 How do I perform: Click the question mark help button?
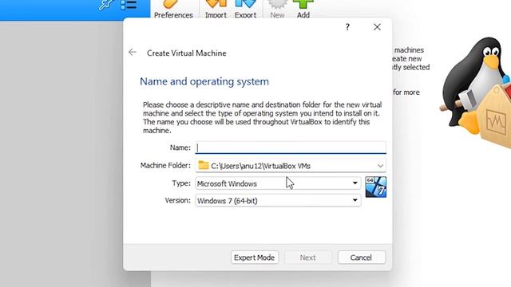[x=347, y=27]
